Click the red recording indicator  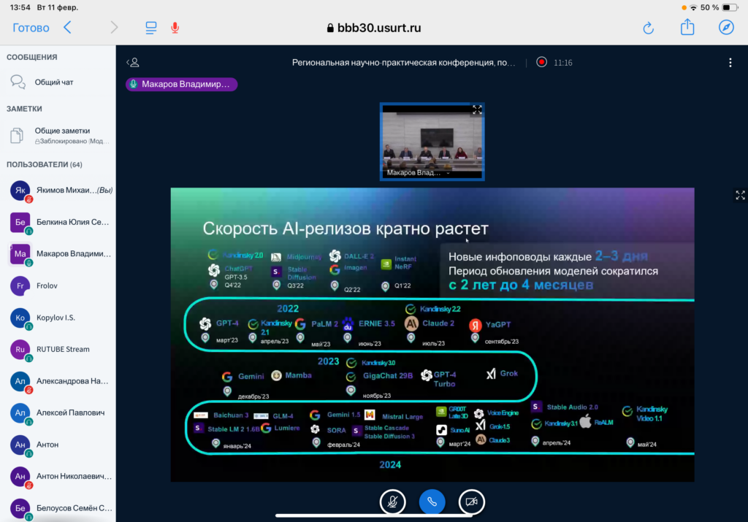[541, 63]
